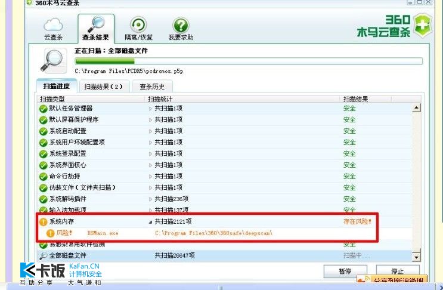Stop the scan with 停止 button
Image resolution: width=443 pixels, height=290 pixels.
[x=398, y=271]
